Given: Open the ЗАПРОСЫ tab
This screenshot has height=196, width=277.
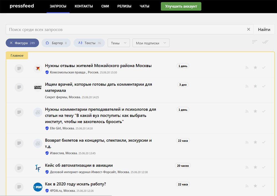Looking at the screenshot, I should (x=58, y=6).
